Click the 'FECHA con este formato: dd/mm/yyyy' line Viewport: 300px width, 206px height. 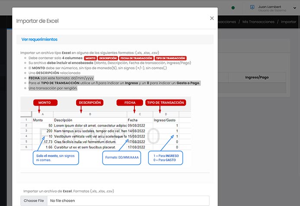click(x=61, y=78)
